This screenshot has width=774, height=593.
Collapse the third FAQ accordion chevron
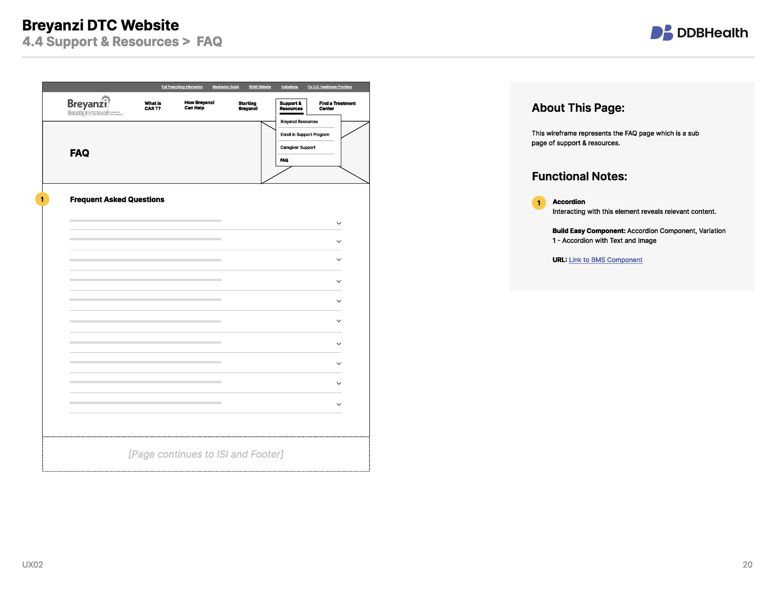coord(339,259)
